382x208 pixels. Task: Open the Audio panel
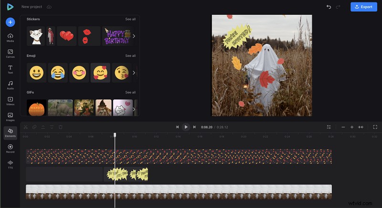click(10, 85)
